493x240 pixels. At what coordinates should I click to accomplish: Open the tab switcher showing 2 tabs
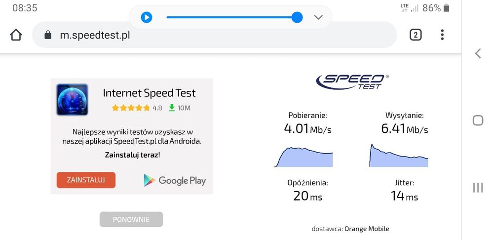416,35
